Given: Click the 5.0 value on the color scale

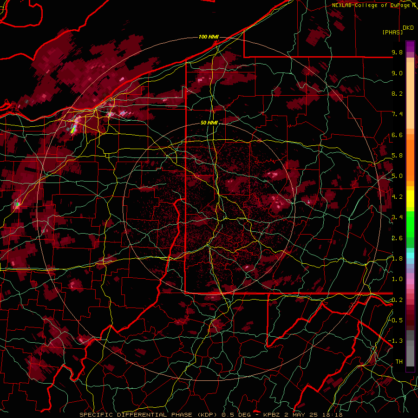Looking at the screenshot, I should click(397, 176).
